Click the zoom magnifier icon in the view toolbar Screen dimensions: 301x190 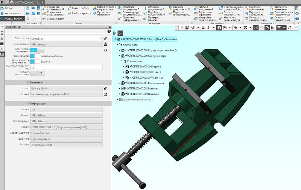click(193, 28)
